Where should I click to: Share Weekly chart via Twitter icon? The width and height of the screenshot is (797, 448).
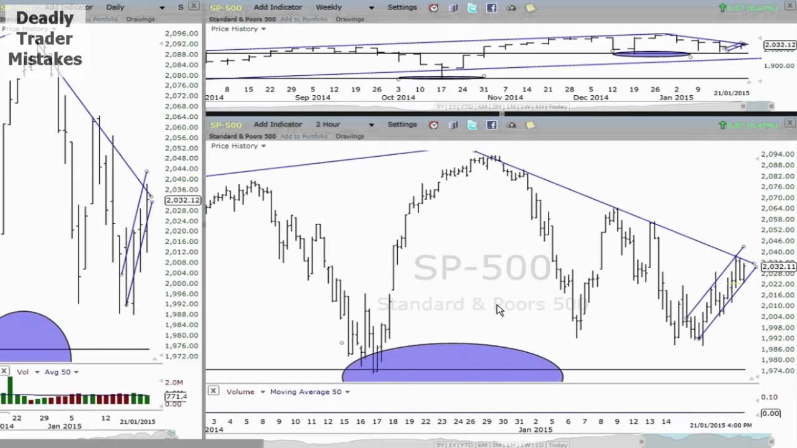(x=472, y=7)
